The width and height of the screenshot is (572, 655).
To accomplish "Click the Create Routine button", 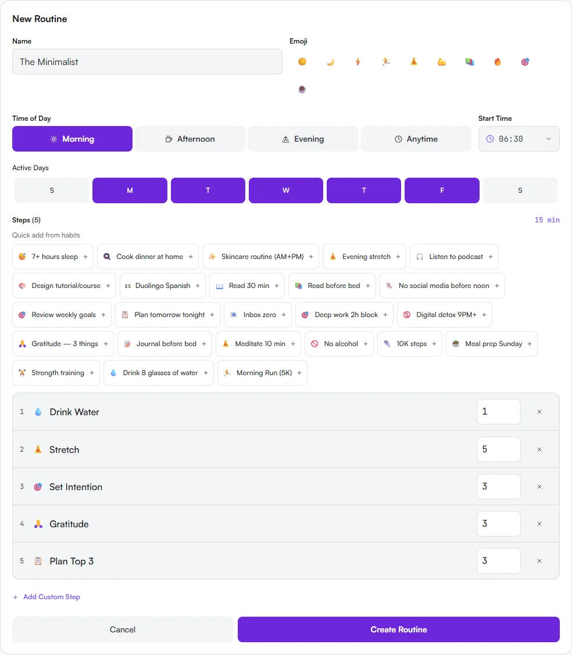I will [398, 629].
